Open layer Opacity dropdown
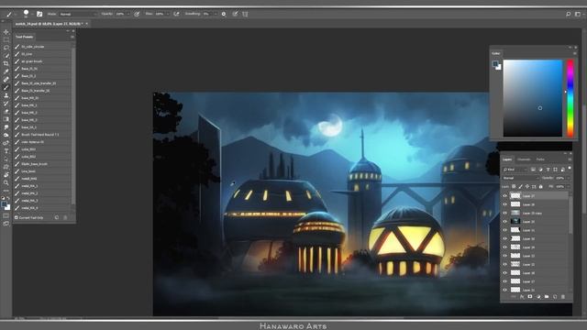This screenshot has height=330, width=587. [x=569, y=178]
